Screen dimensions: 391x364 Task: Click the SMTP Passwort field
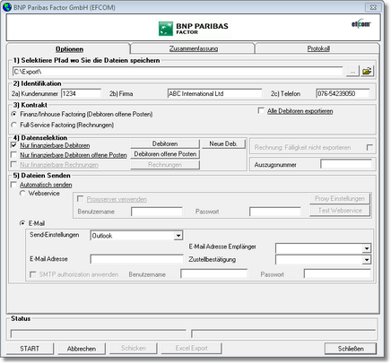click(337, 273)
